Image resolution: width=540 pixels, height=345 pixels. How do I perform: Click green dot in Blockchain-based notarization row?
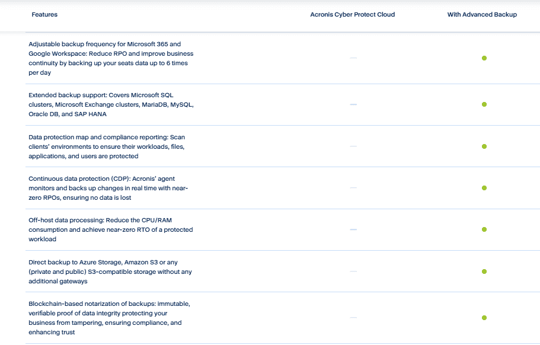pos(484,318)
